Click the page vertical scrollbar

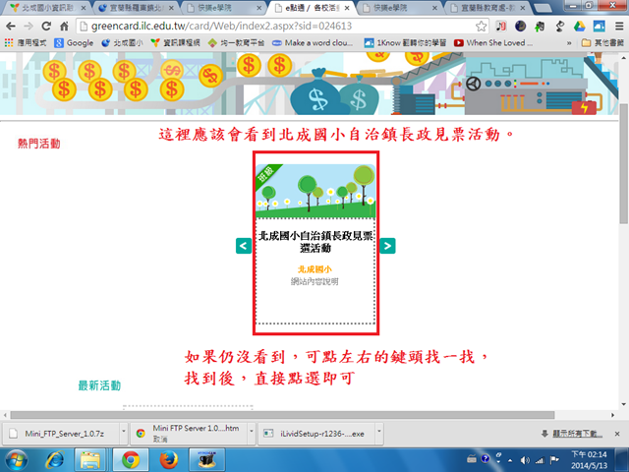point(623,246)
